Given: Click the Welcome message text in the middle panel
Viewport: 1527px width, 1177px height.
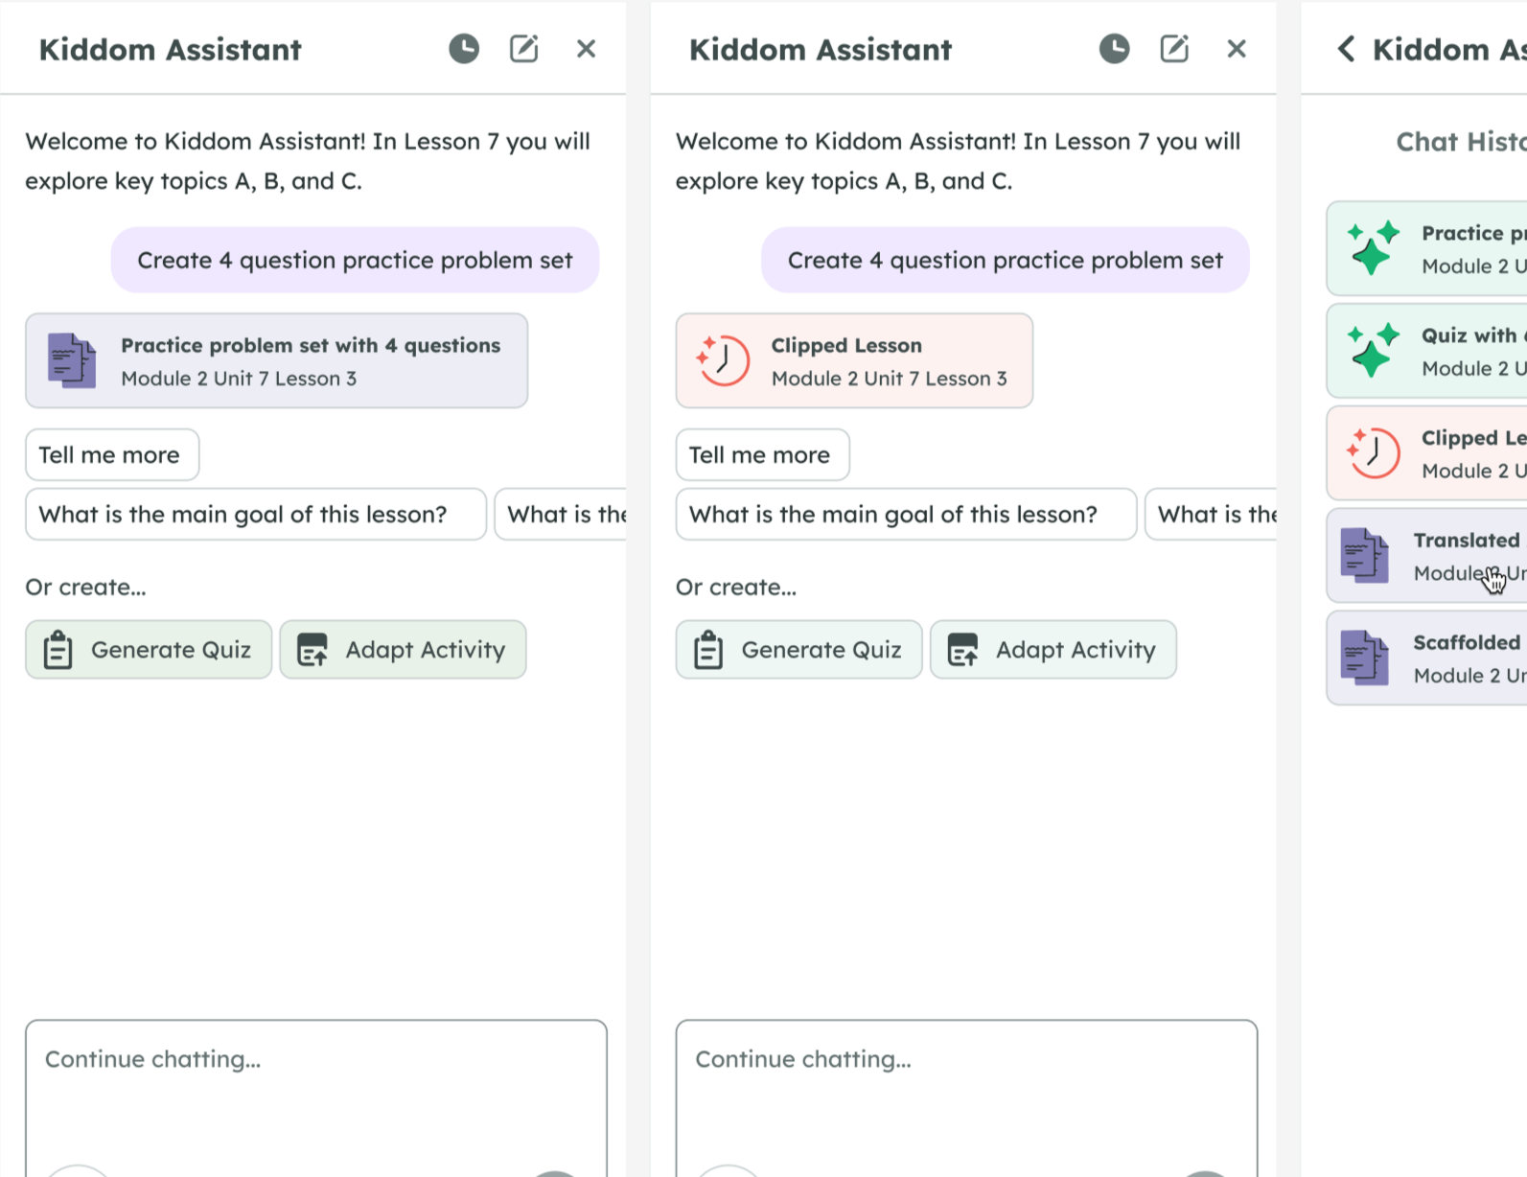Looking at the screenshot, I should 958,161.
